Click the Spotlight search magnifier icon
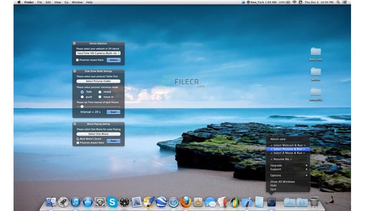 click(338, 2)
